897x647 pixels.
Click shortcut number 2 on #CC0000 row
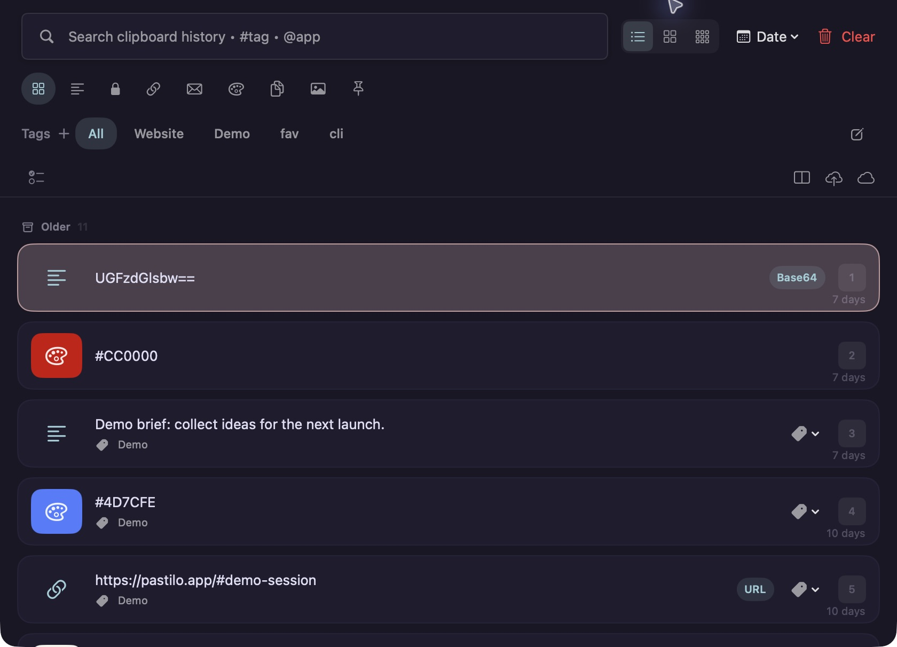(x=852, y=356)
